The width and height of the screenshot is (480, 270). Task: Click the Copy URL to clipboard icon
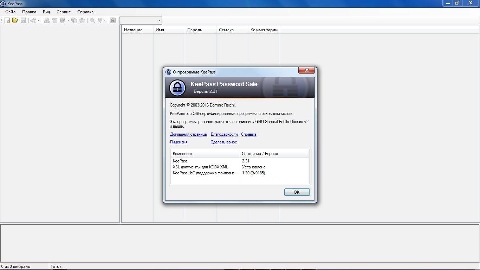tap(74, 20)
